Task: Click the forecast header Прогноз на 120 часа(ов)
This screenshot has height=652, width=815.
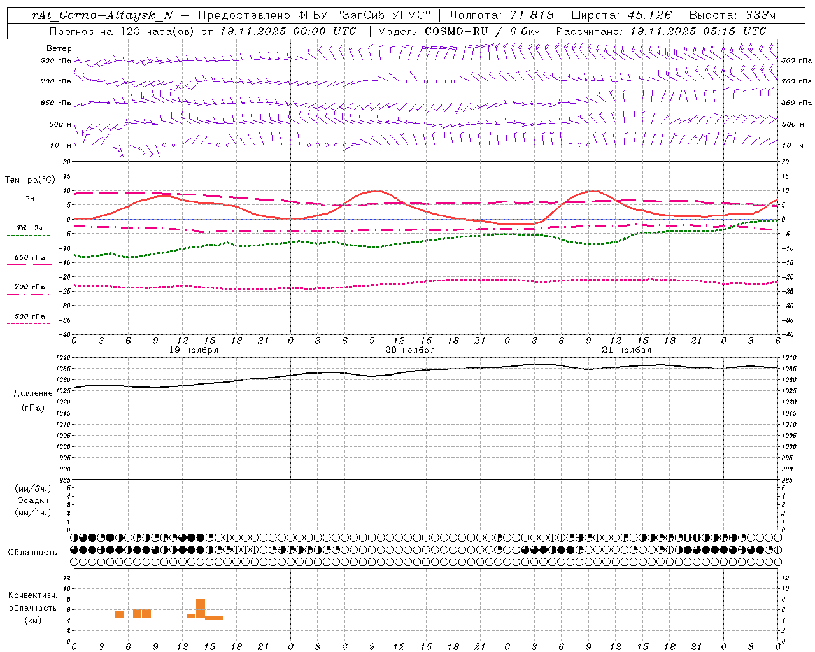Action: tap(122, 31)
